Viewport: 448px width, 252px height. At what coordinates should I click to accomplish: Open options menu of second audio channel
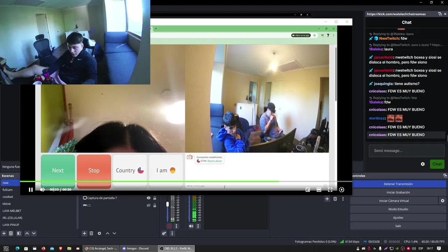[198, 226]
